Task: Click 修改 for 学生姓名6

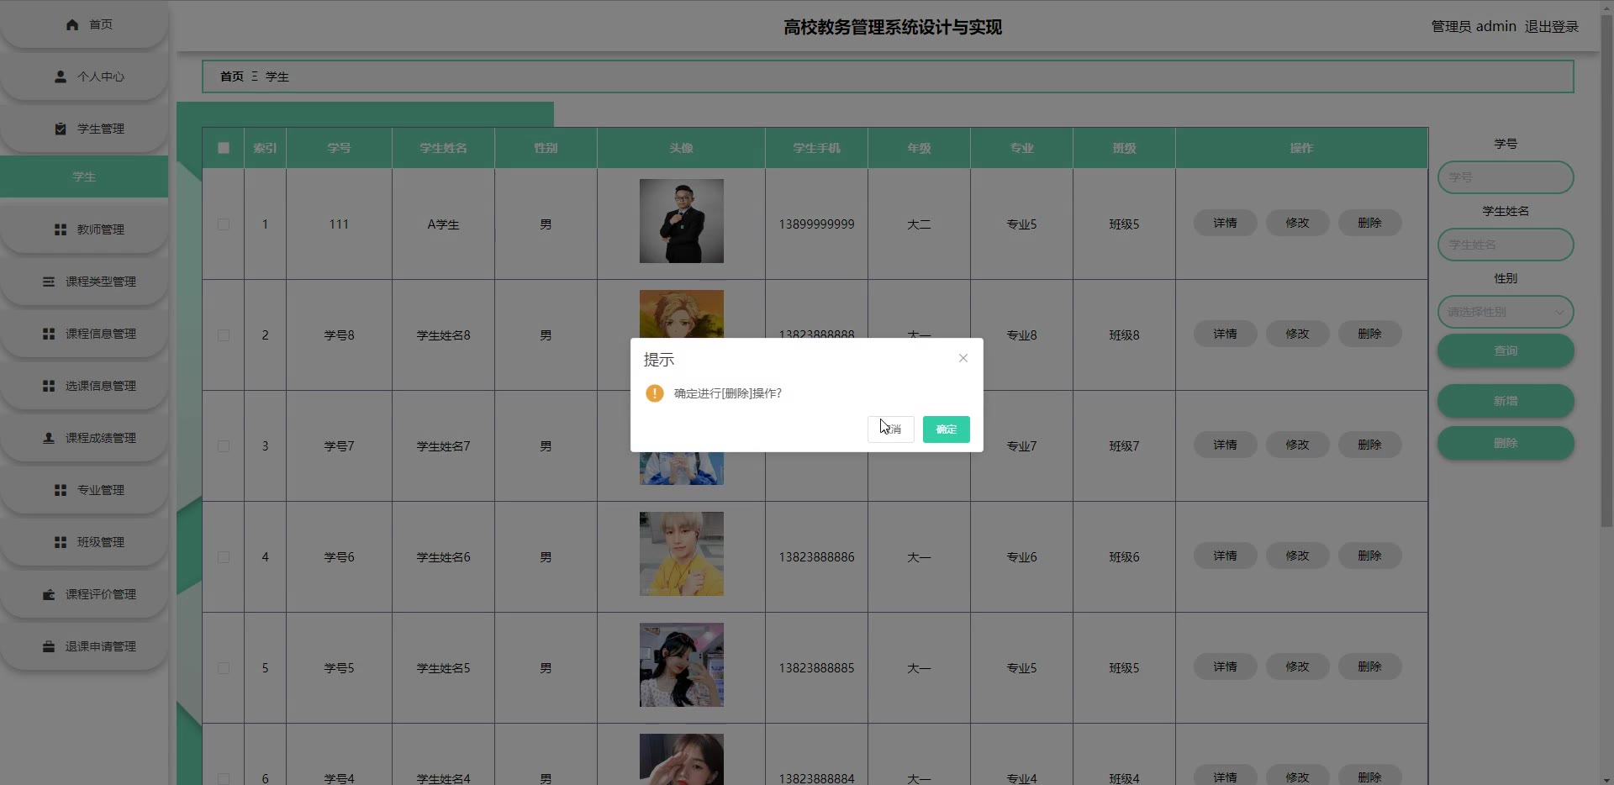Action: (1298, 556)
